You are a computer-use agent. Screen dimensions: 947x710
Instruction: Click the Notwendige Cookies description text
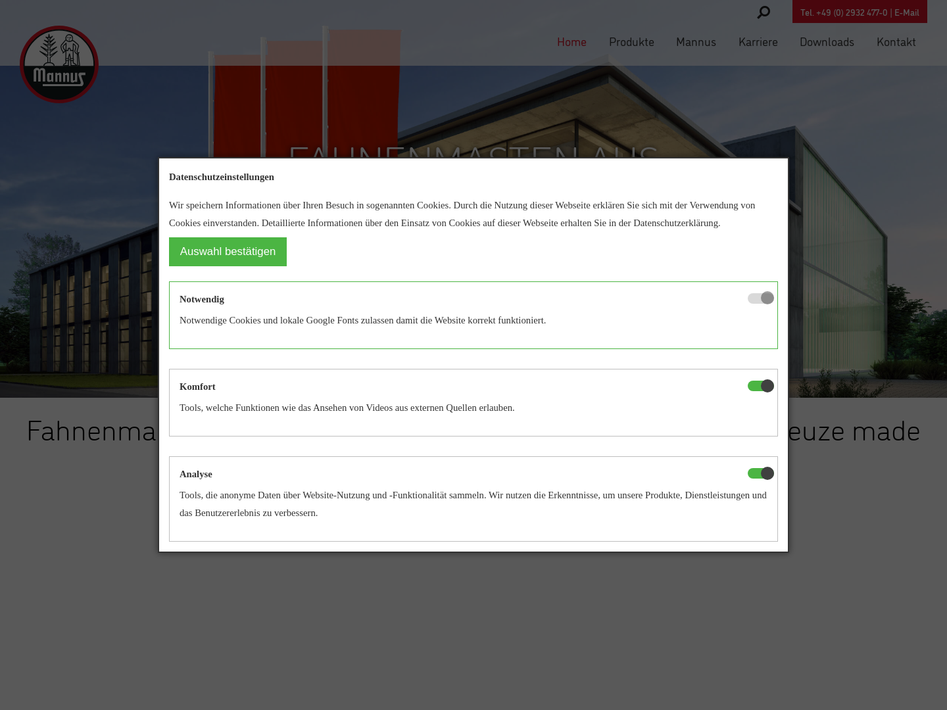click(x=362, y=320)
